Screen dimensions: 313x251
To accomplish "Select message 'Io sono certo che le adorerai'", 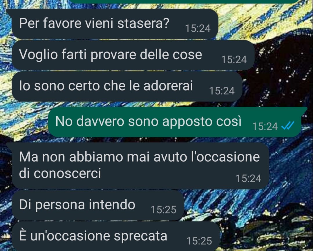I will point(127,86).
